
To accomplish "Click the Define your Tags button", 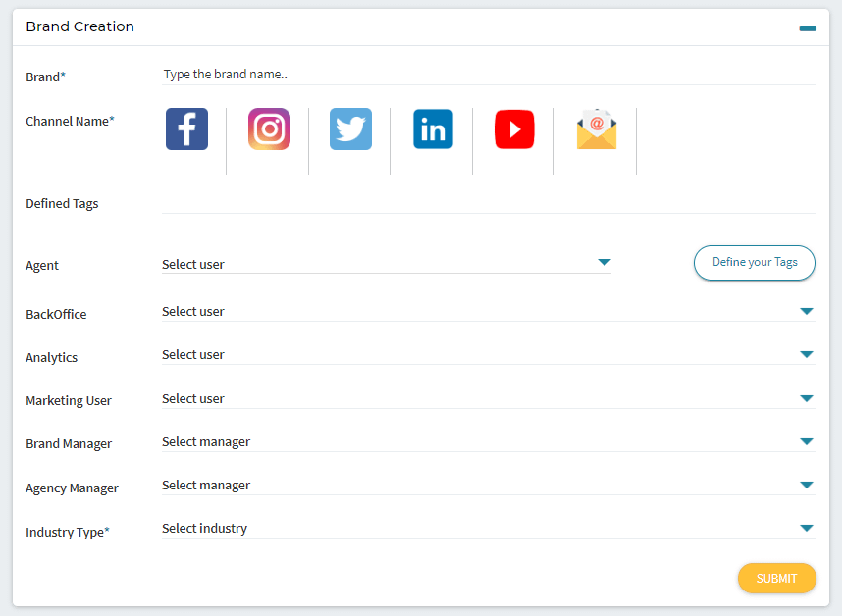I will click(755, 263).
